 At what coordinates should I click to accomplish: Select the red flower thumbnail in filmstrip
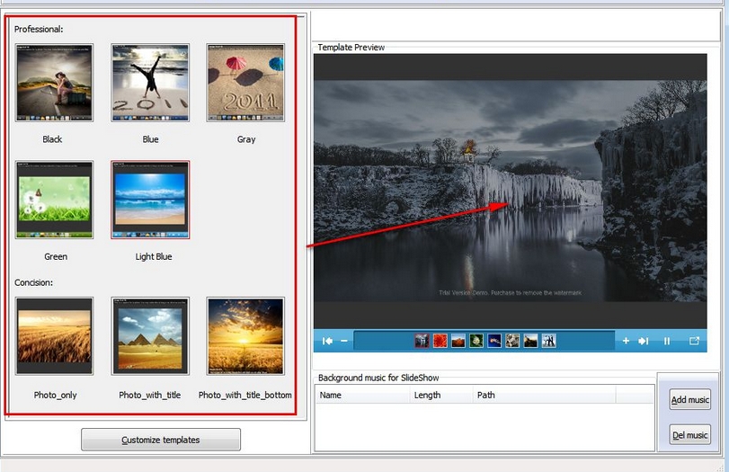(x=440, y=341)
